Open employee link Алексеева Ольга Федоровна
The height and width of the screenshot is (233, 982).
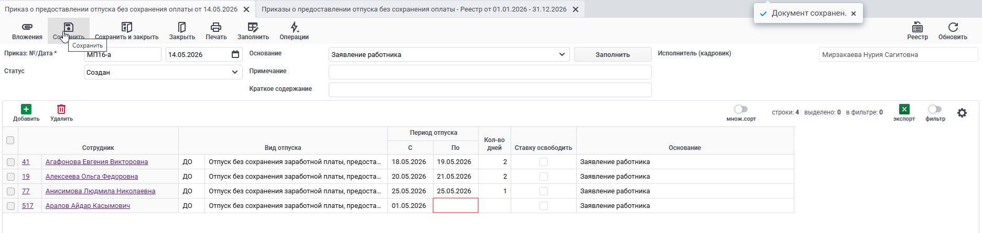92,177
